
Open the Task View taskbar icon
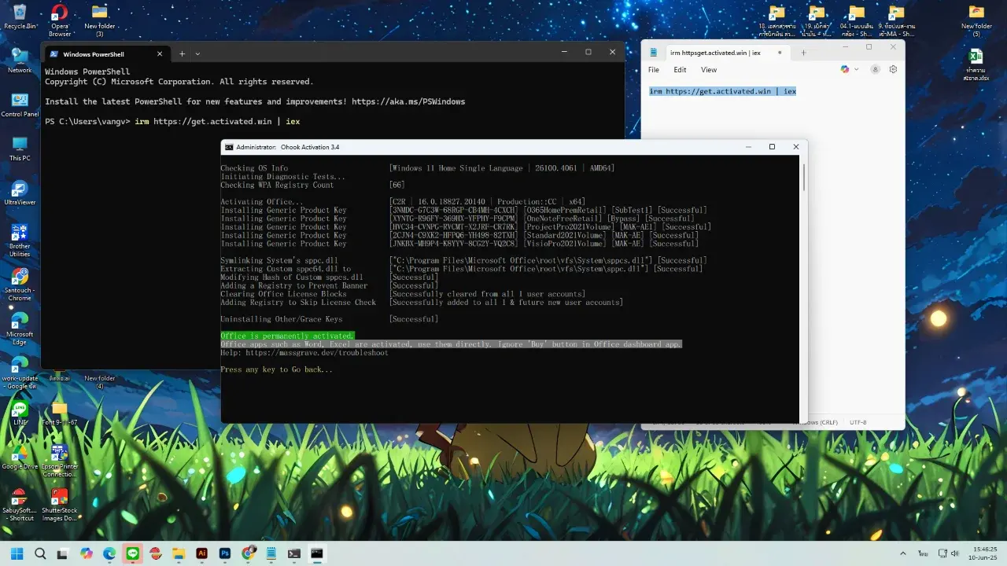click(x=63, y=553)
